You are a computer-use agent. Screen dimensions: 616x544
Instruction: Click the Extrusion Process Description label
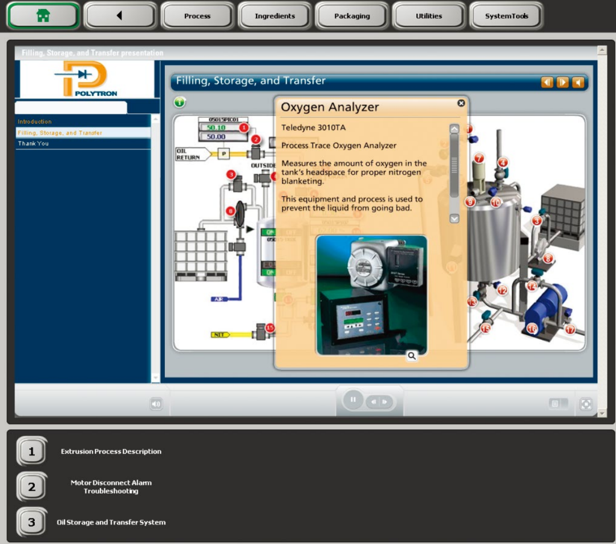[111, 451]
